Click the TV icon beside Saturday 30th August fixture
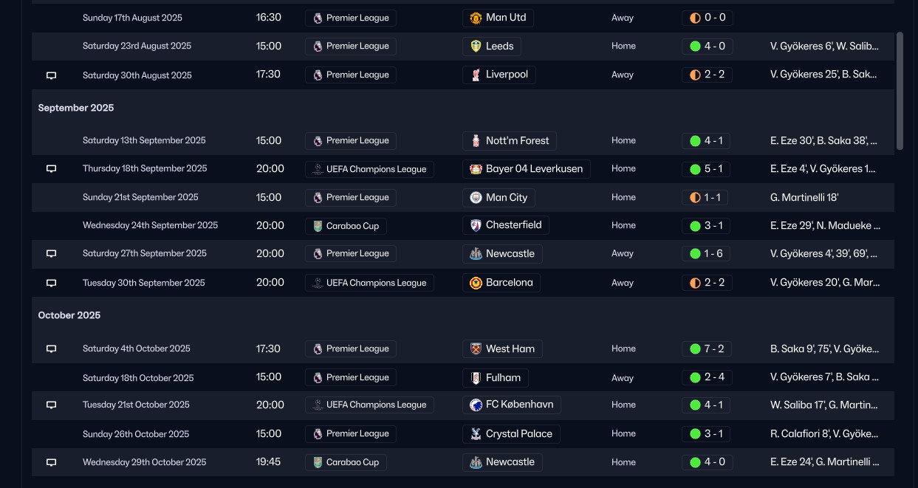 (52, 75)
